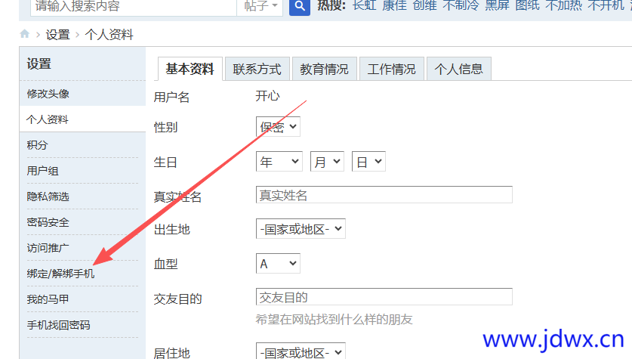This screenshot has width=632, height=359.
Task: Click the 长虹 hot search link
Action: (364, 6)
